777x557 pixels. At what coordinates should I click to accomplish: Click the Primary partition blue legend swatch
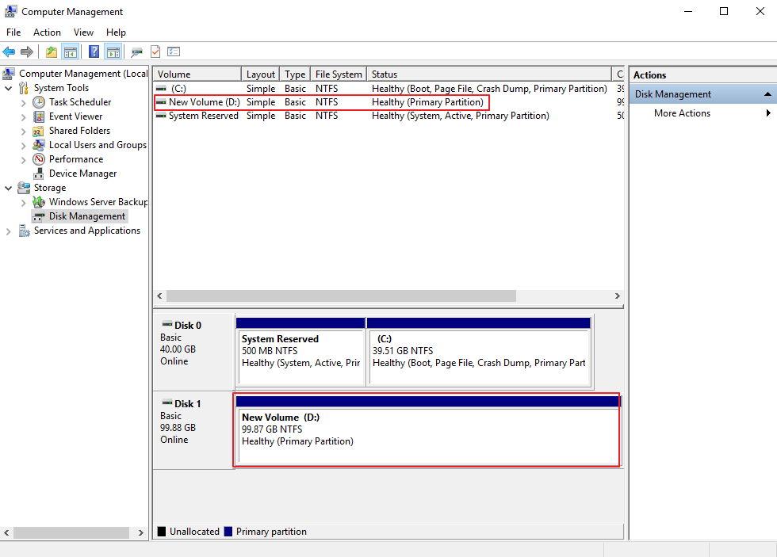(x=228, y=532)
